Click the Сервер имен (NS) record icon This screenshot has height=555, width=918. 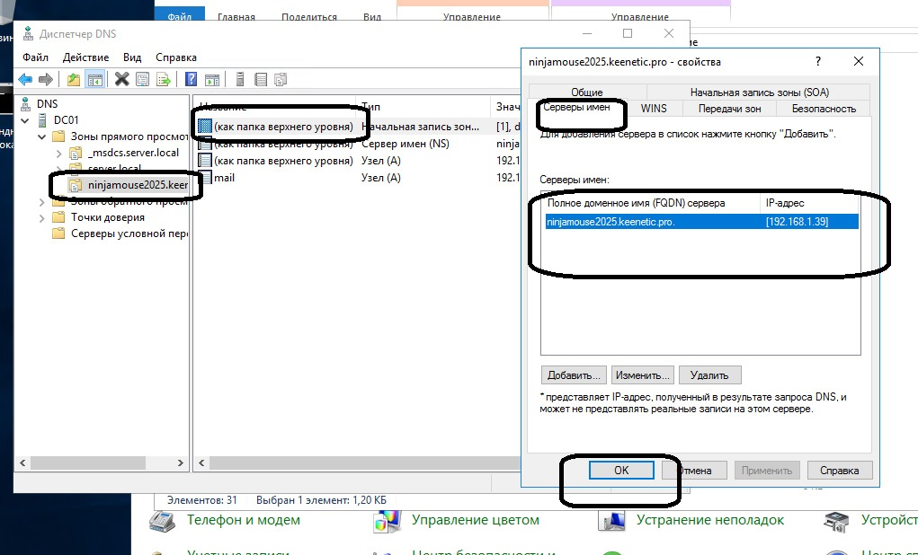pos(204,144)
